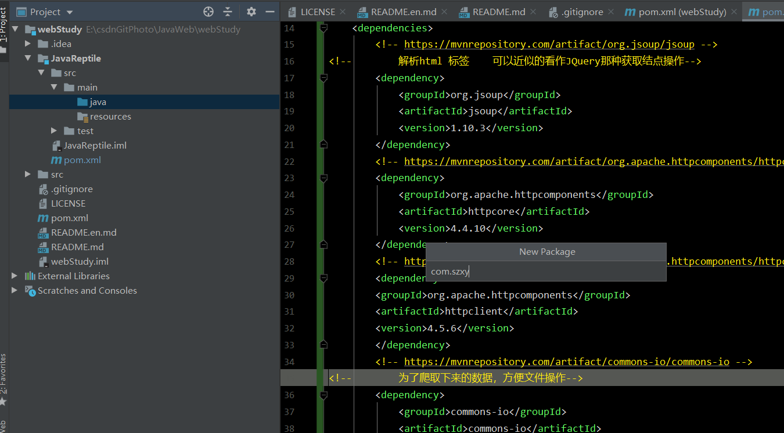Select JavaReptile's pom.xml in the tree
Viewport: 784px width, 433px height.
pyautogui.click(x=82, y=160)
